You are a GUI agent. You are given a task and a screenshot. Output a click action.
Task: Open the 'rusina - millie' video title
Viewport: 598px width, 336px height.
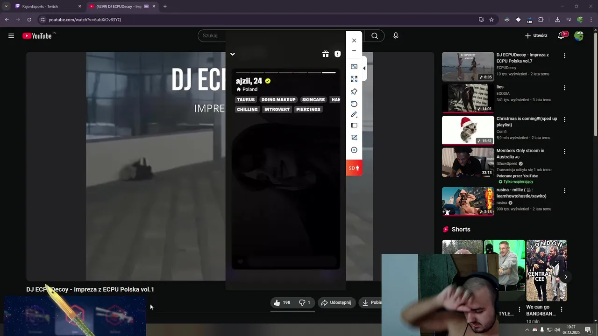pyautogui.click(x=521, y=193)
